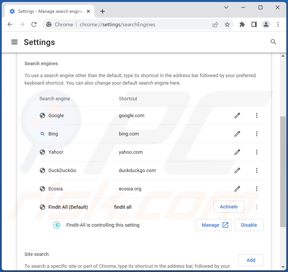The image size is (288, 272).
Task: Click the Site search heading
Action: point(36,254)
